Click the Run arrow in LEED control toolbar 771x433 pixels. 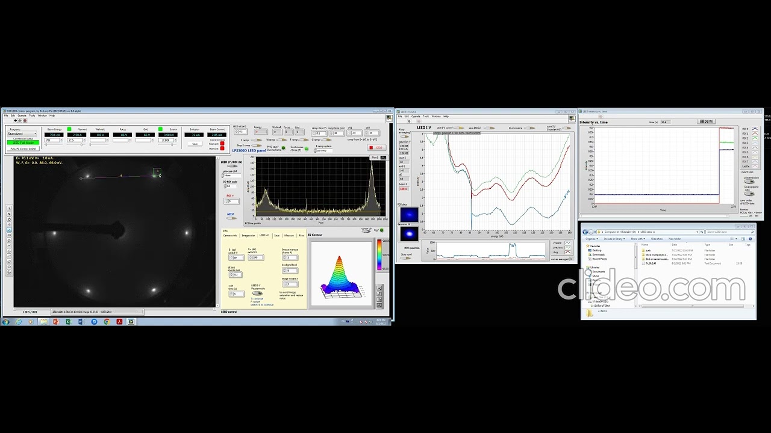15,120
